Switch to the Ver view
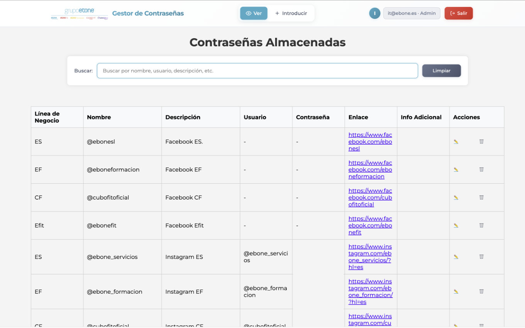Screen dimensions: 525x328 [254, 13]
